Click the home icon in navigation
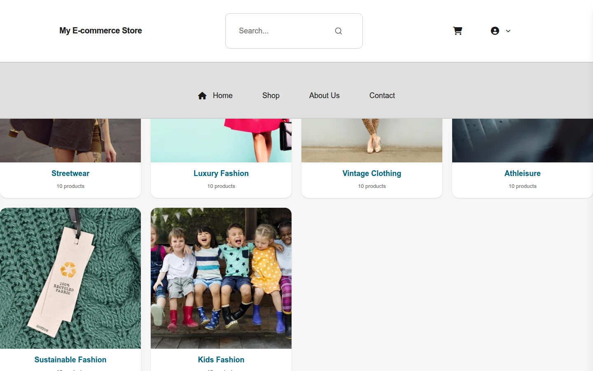Screen dimensions: 593x371 click(x=202, y=96)
